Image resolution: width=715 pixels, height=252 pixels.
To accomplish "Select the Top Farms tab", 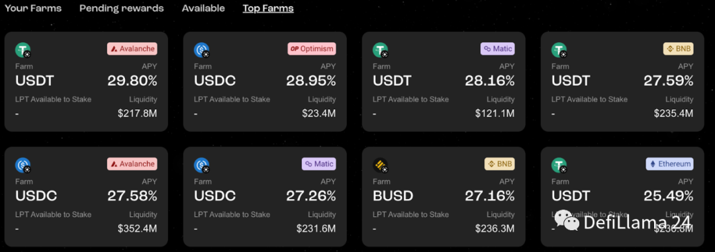I will [268, 8].
